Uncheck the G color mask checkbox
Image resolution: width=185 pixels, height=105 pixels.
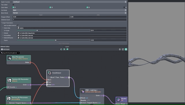50,7
